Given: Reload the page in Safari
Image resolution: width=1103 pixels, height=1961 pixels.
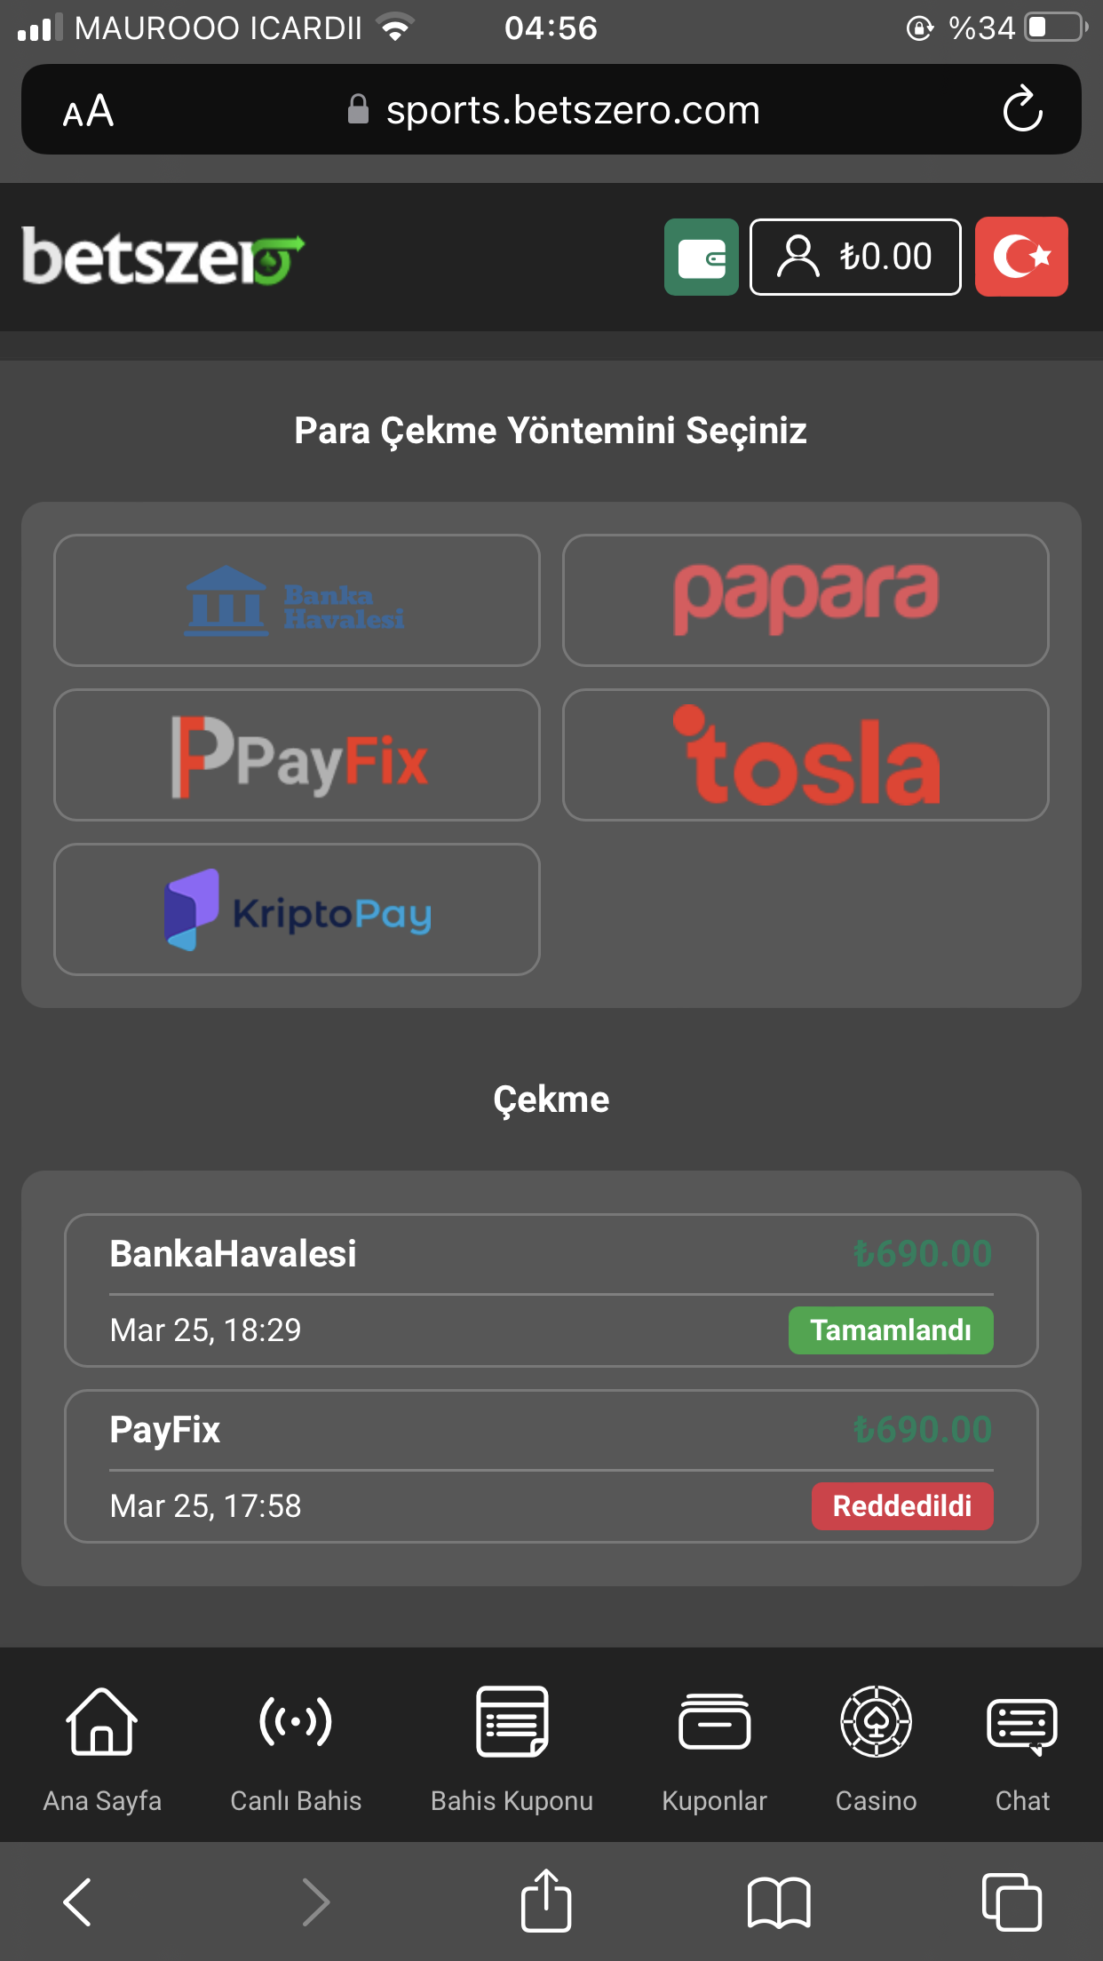Looking at the screenshot, I should pyautogui.click(x=1022, y=110).
